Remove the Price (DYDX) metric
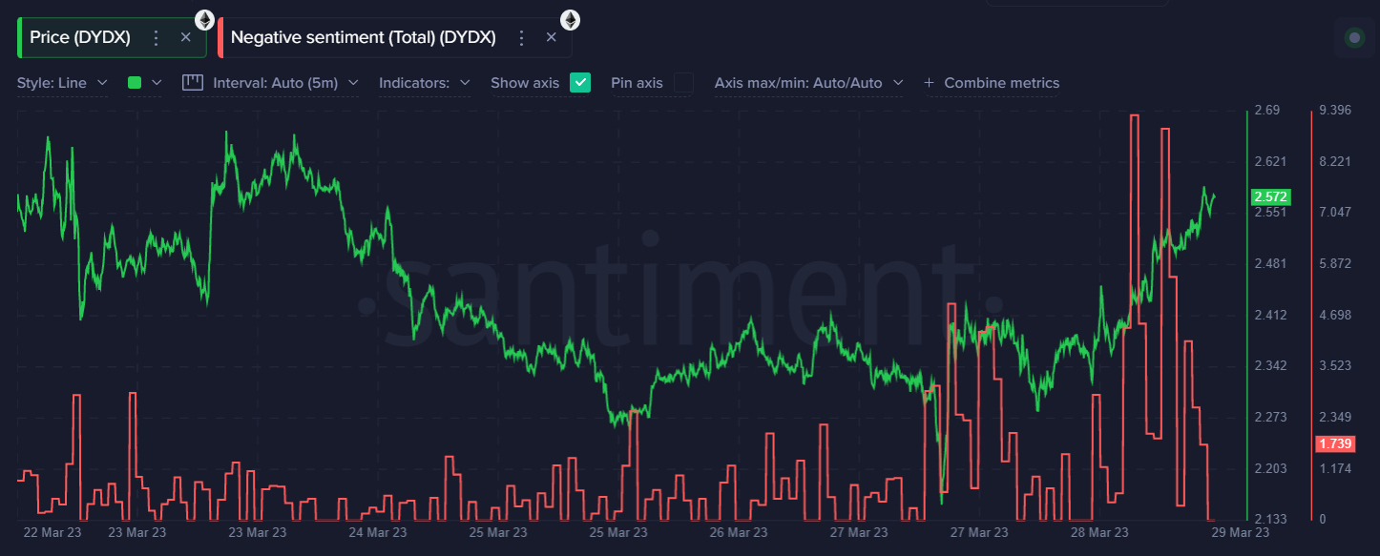The image size is (1380, 556). 186,37
